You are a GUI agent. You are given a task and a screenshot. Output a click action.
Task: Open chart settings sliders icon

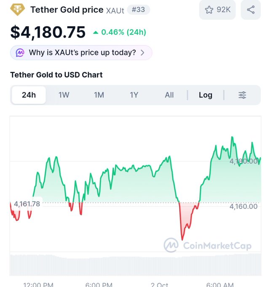[242, 95]
